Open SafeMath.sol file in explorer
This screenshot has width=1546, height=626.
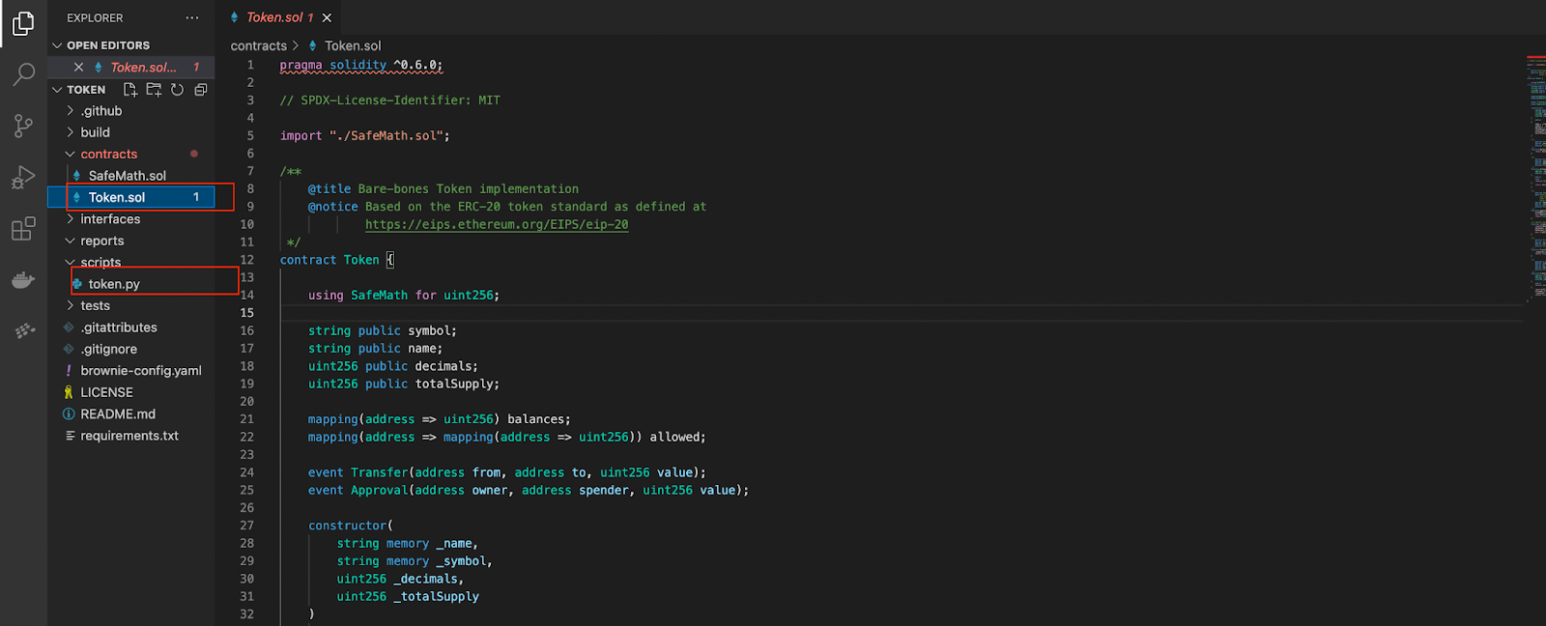pyautogui.click(x=127, y=176)
